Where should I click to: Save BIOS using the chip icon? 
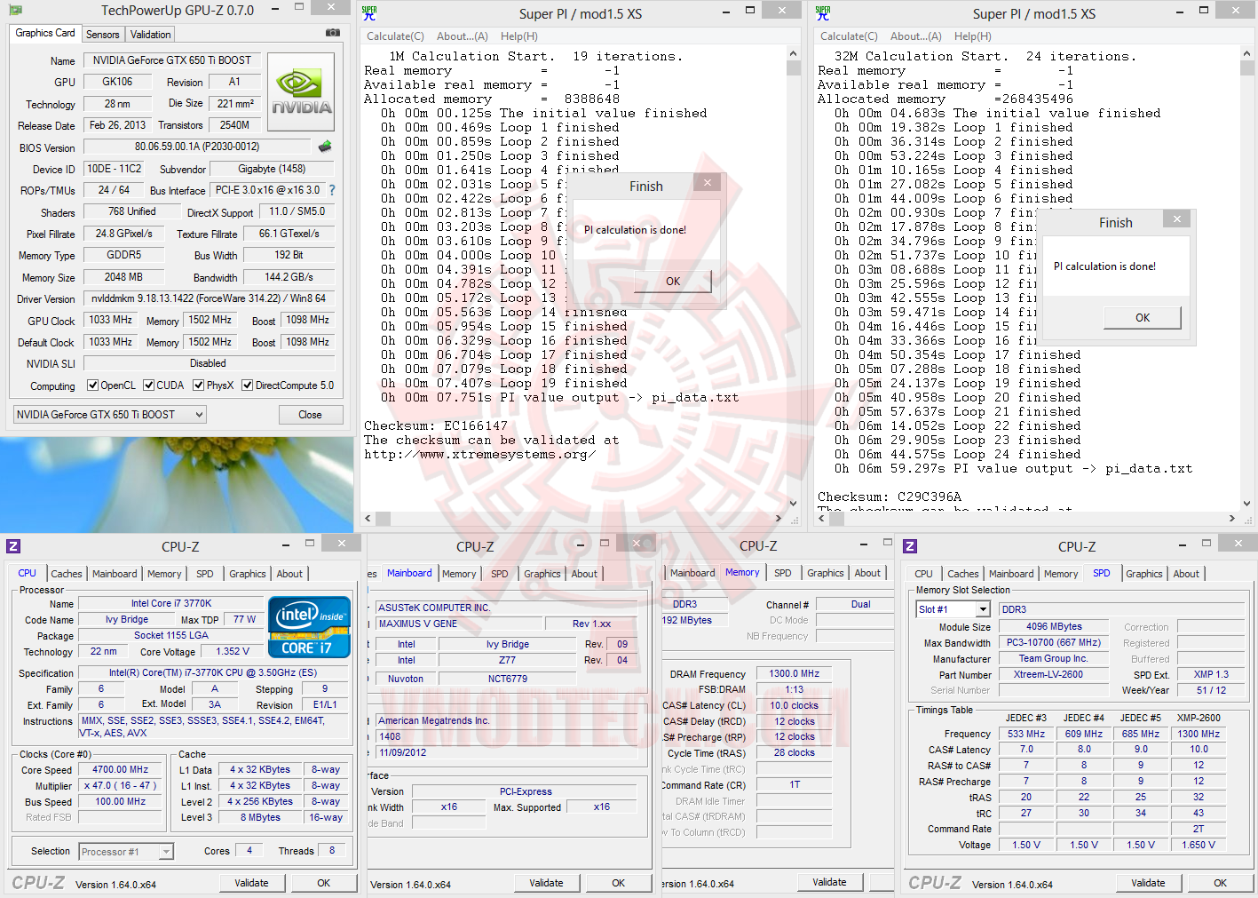tap(325, 147)
